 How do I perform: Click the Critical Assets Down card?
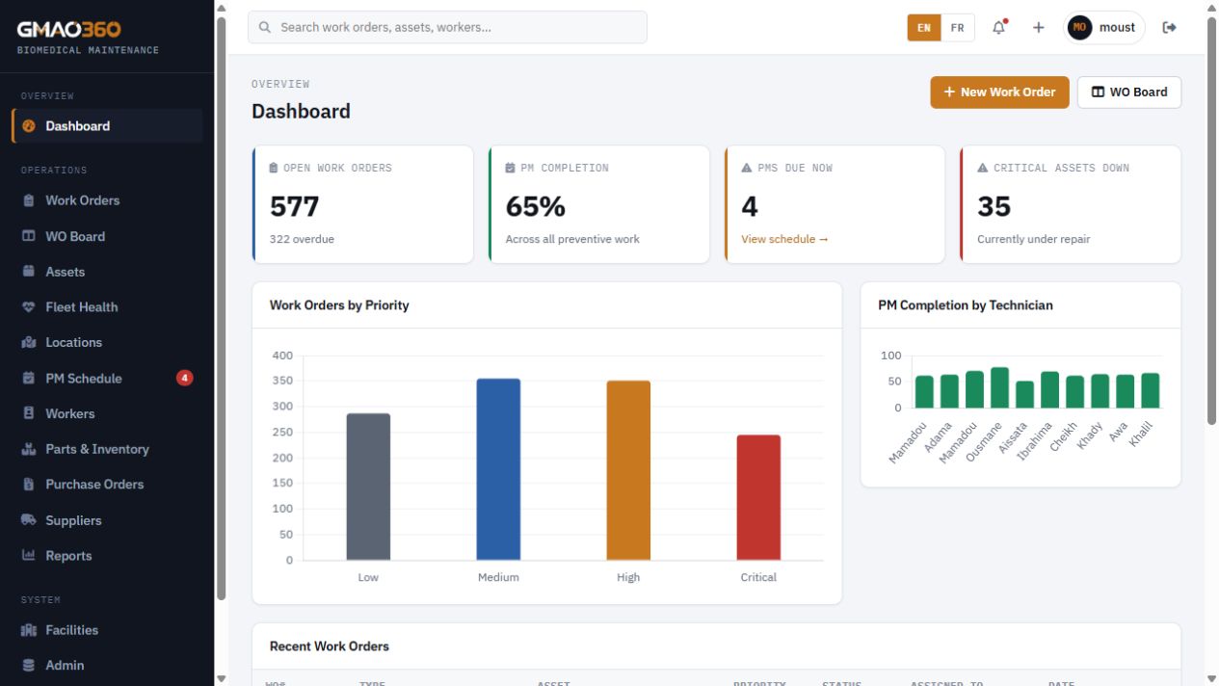point(1071,204)
